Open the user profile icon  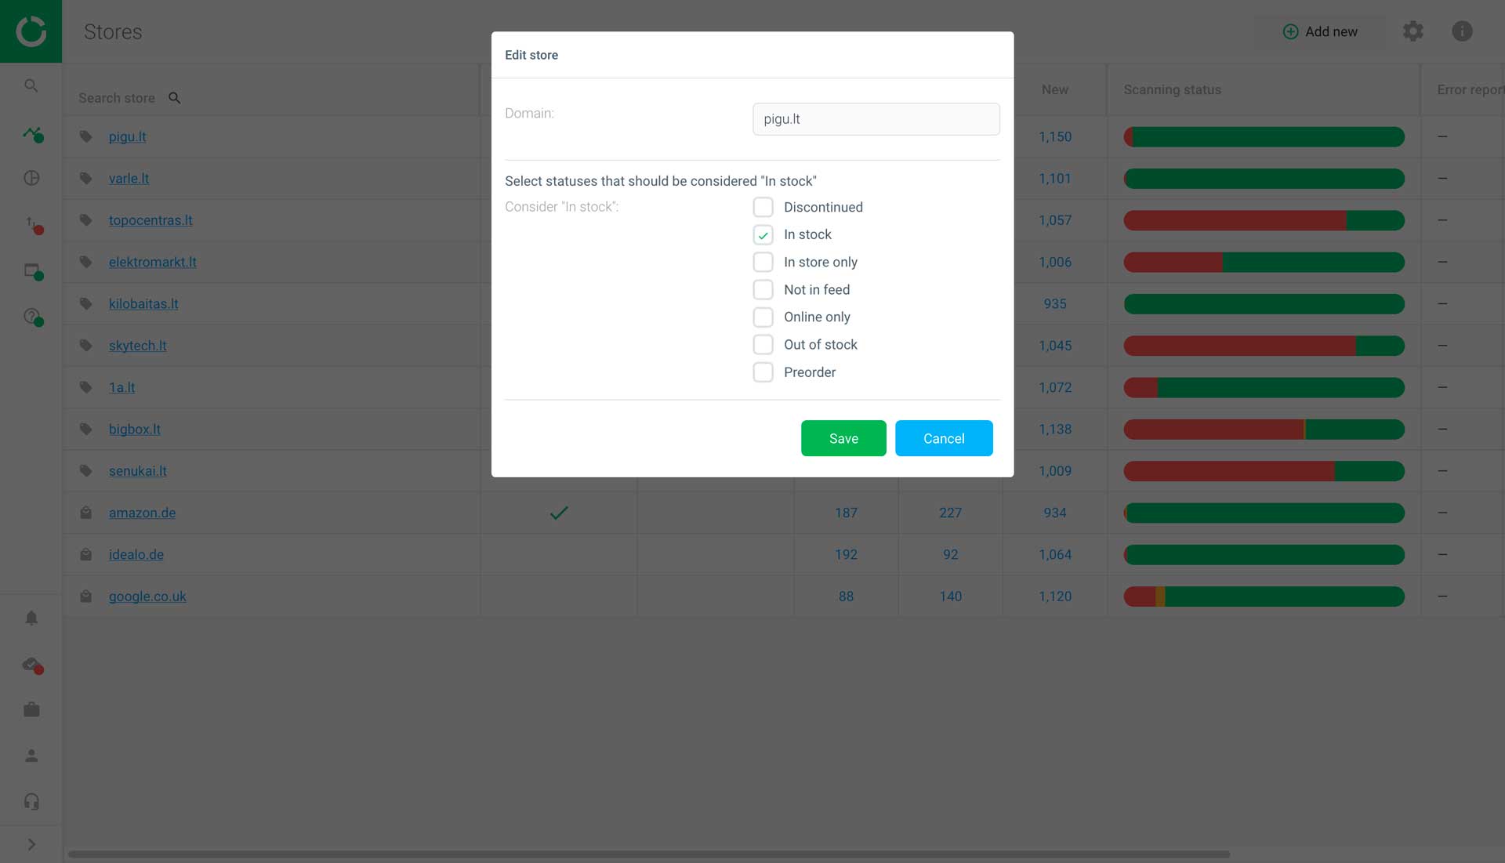(31, 756)
